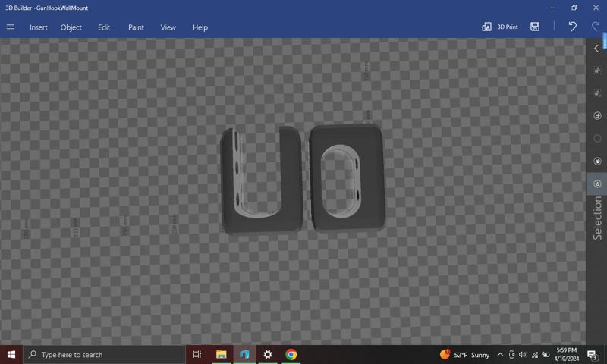Open Task View from the taskbar

197,355
